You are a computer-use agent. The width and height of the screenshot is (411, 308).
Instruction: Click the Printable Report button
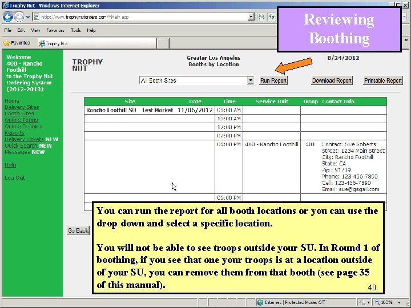[383, 80]
